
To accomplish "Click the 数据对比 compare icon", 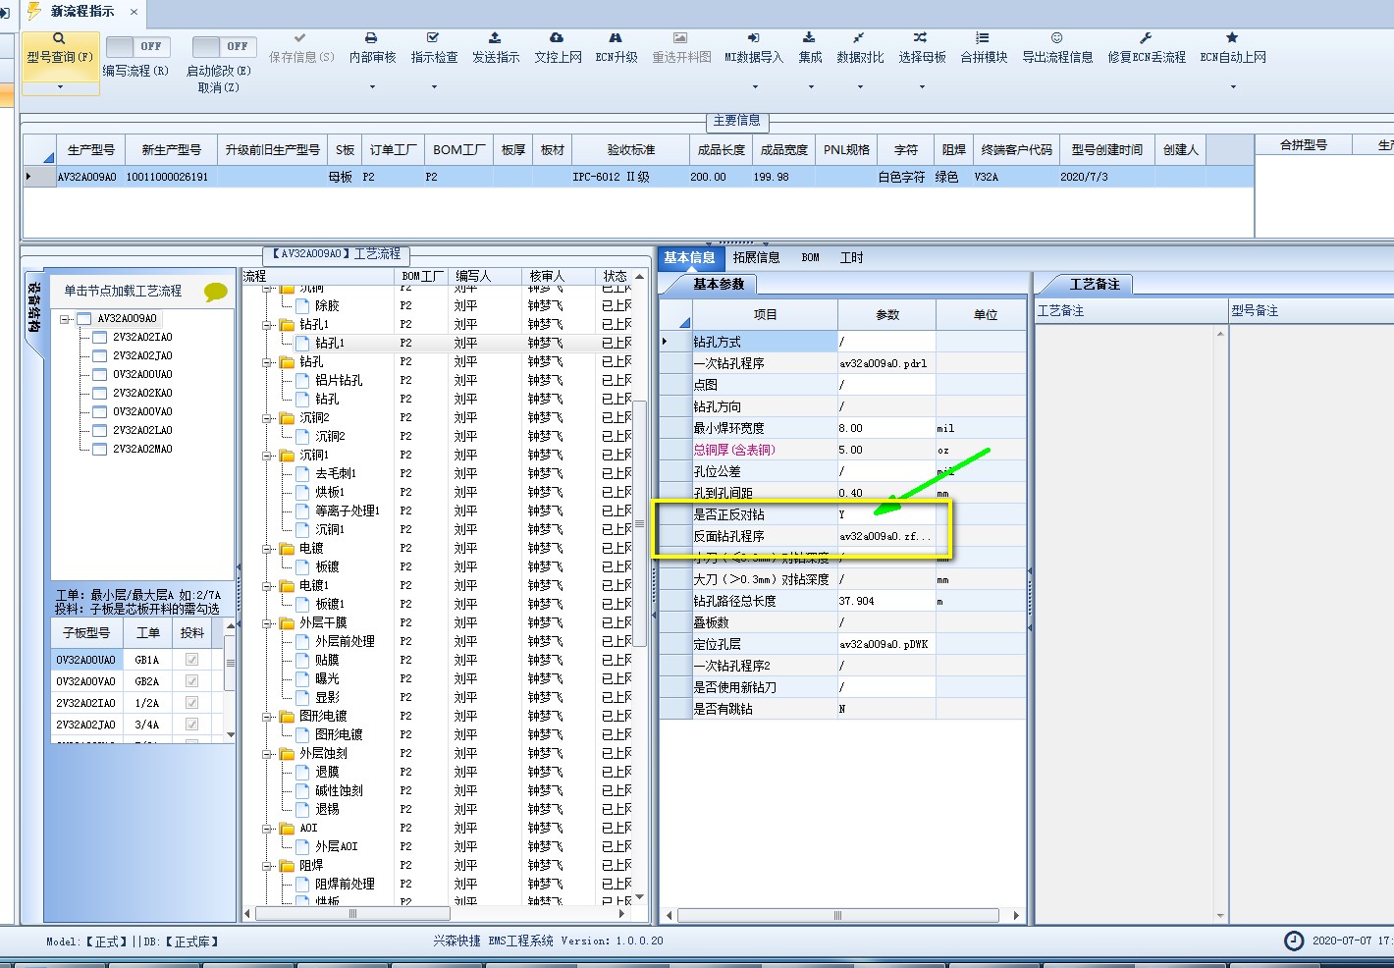I will [859, 38].
